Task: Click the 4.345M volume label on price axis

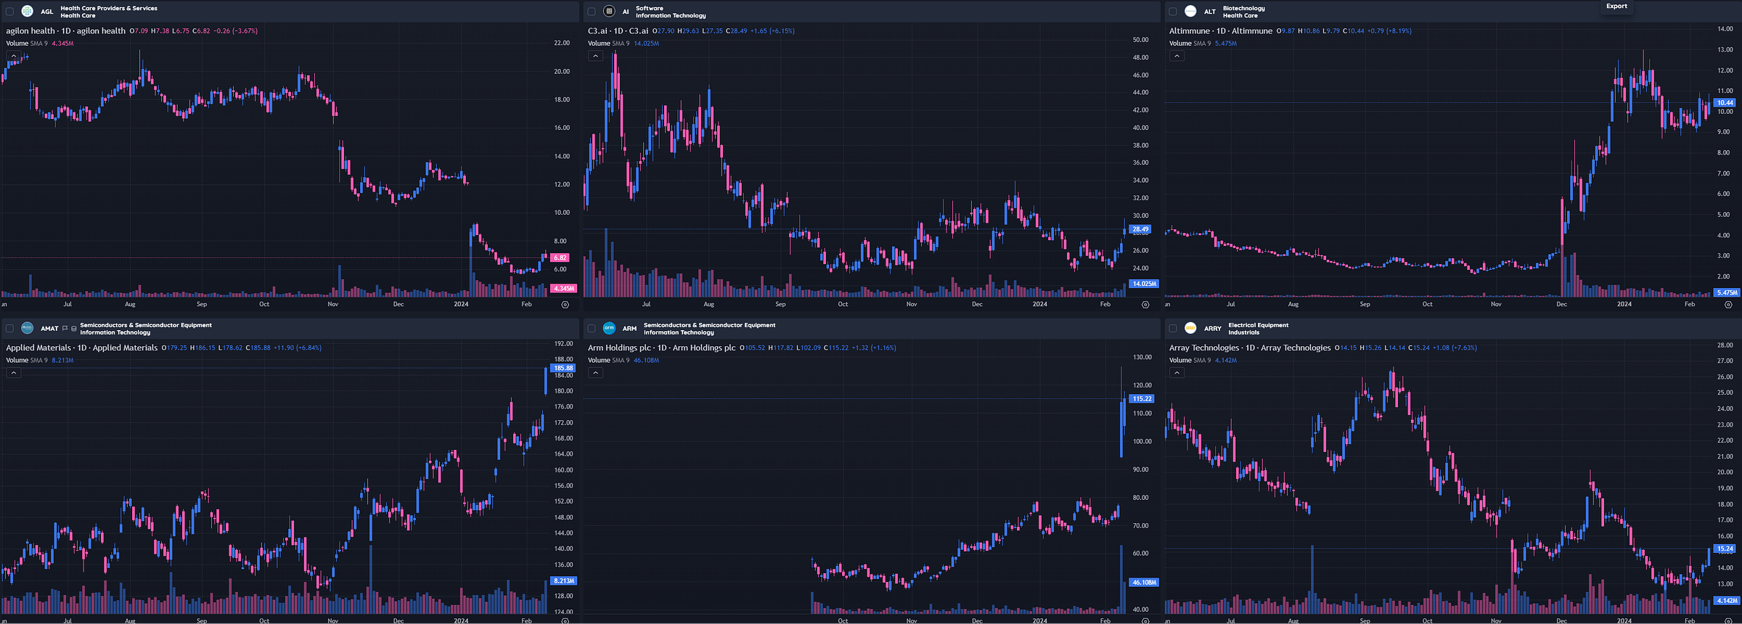Action: (x=564, y=289)
